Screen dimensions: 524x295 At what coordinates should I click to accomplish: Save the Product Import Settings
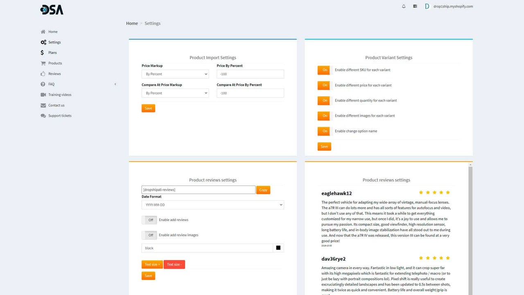click(148, 108)
